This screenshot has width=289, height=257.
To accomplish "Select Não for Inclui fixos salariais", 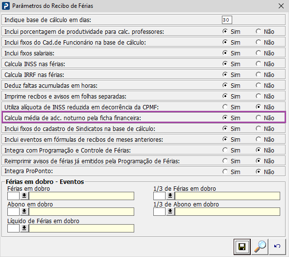I will coord(259,53).
